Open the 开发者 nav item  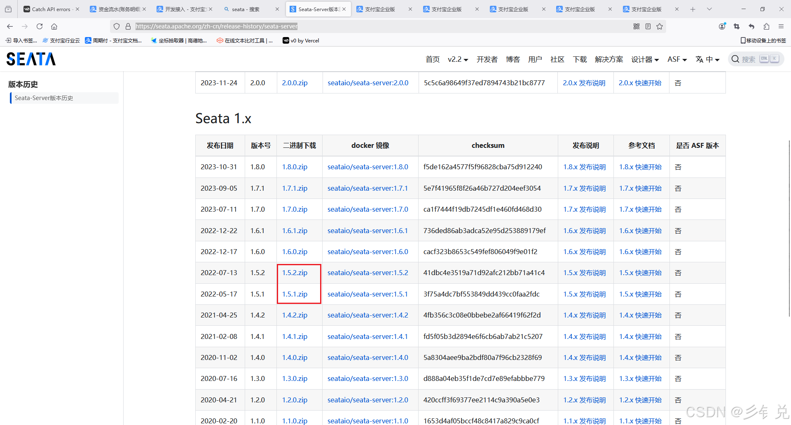487,59
